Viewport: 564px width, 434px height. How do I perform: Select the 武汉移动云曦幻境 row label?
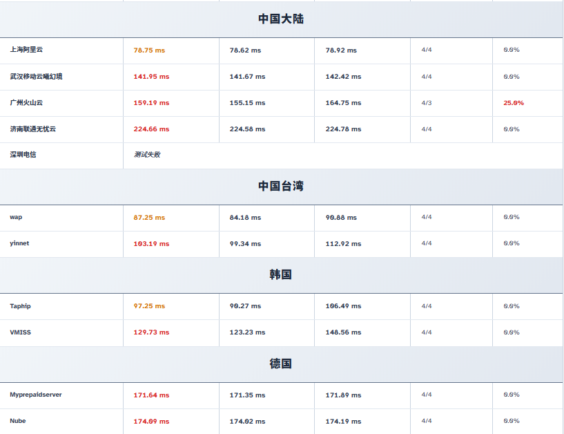(x=36, y=77)
